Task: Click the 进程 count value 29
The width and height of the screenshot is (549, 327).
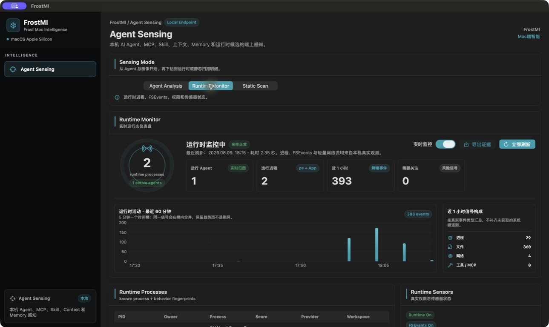Action: click(528, 238)
